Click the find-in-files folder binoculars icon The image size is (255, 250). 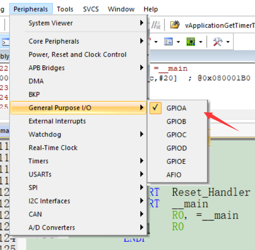[175, 25]
